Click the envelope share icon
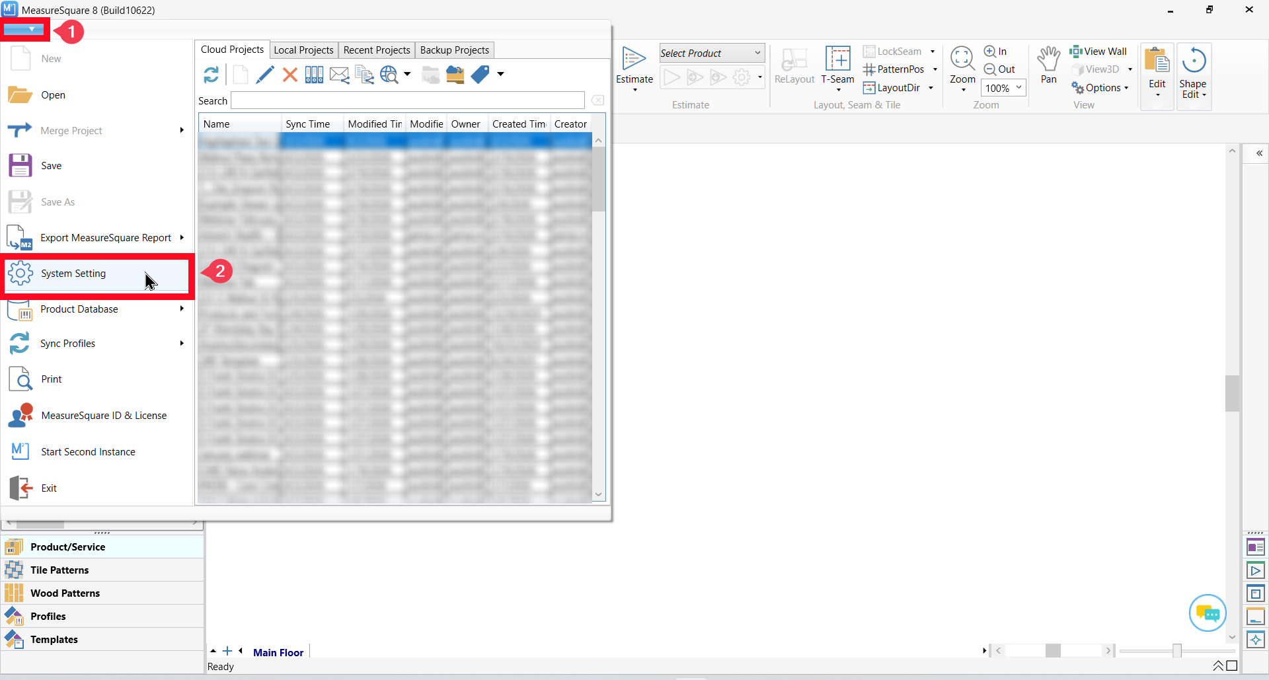 click(339, 75)
